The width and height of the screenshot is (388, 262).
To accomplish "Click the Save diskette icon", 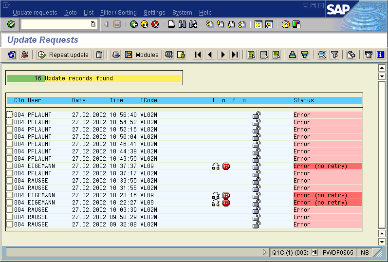I will pos(117,24).
